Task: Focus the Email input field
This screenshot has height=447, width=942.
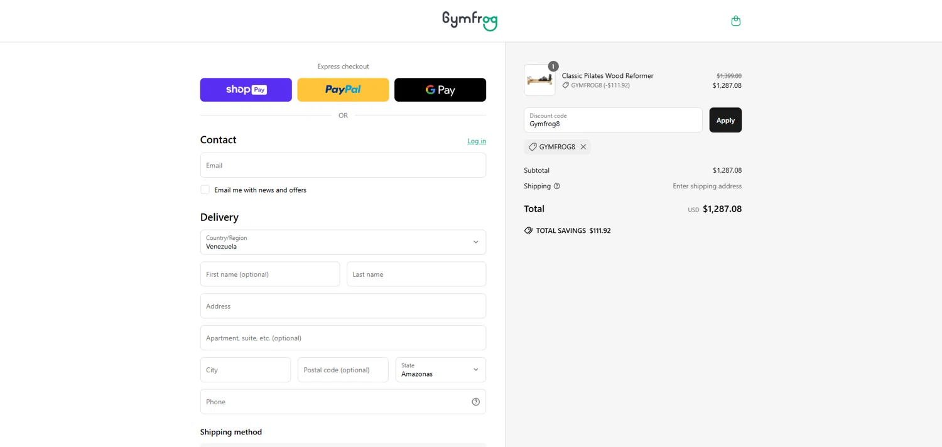Action: click(343, 165)
